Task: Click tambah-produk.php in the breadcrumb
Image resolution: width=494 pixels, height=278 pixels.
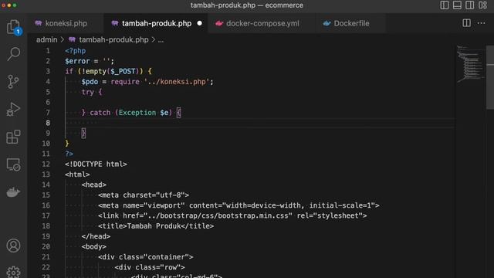Action: [x=113, y=39]
